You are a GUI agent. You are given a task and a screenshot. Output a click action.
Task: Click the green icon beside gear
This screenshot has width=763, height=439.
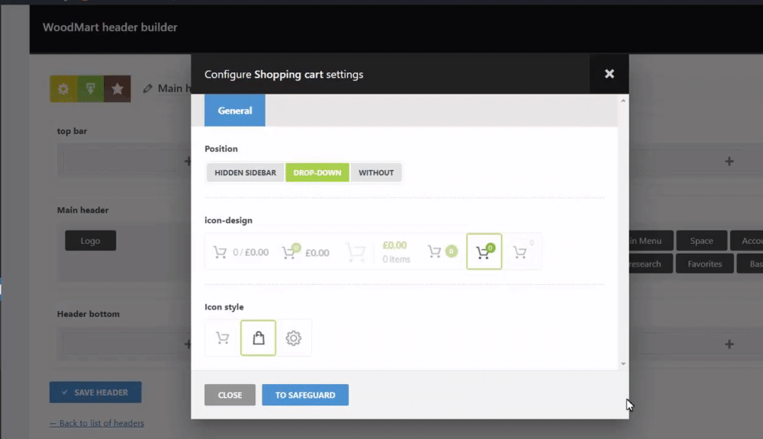(91, 88)
